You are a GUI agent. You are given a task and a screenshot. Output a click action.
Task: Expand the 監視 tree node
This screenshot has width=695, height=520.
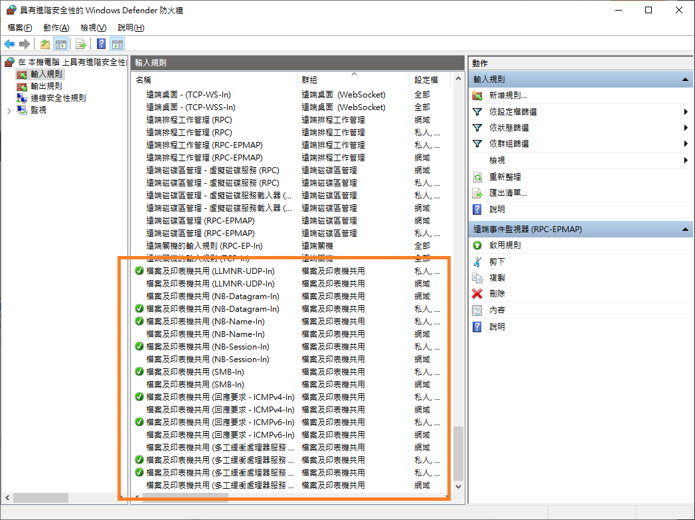point(9,110)
